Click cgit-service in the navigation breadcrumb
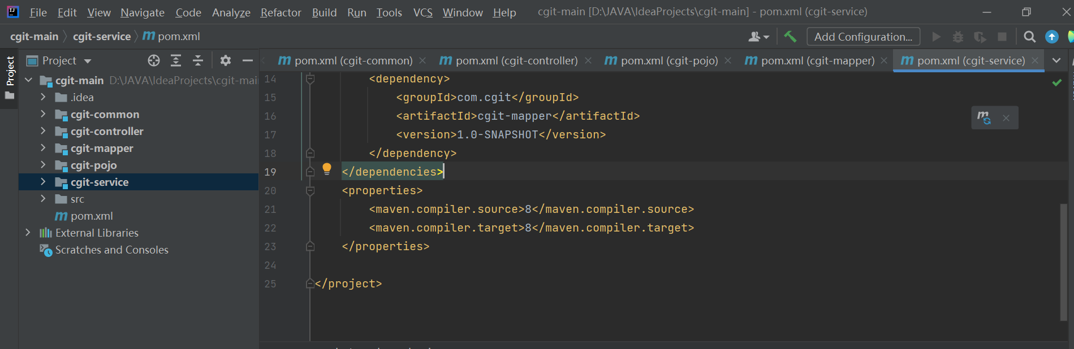1074x349 pixels. point(102,37)
